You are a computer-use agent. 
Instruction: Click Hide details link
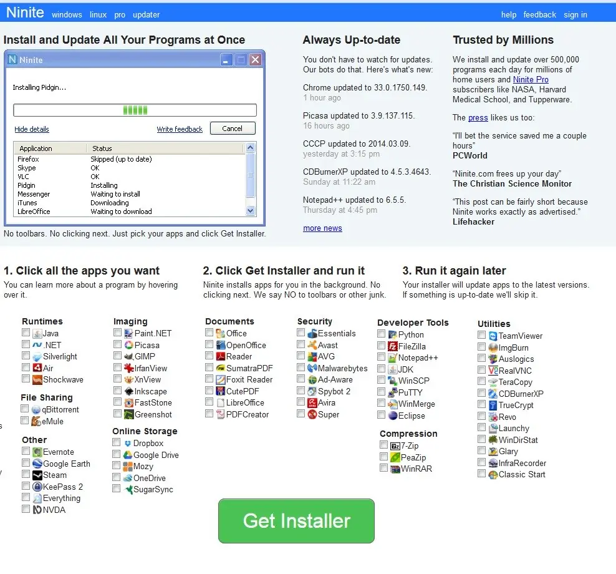pos(32,129)
